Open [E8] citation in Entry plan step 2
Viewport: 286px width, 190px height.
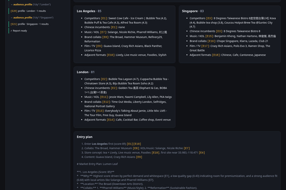coord(136,148)
